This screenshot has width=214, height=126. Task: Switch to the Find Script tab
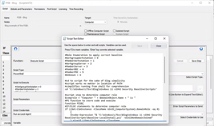tap(52, 9)
